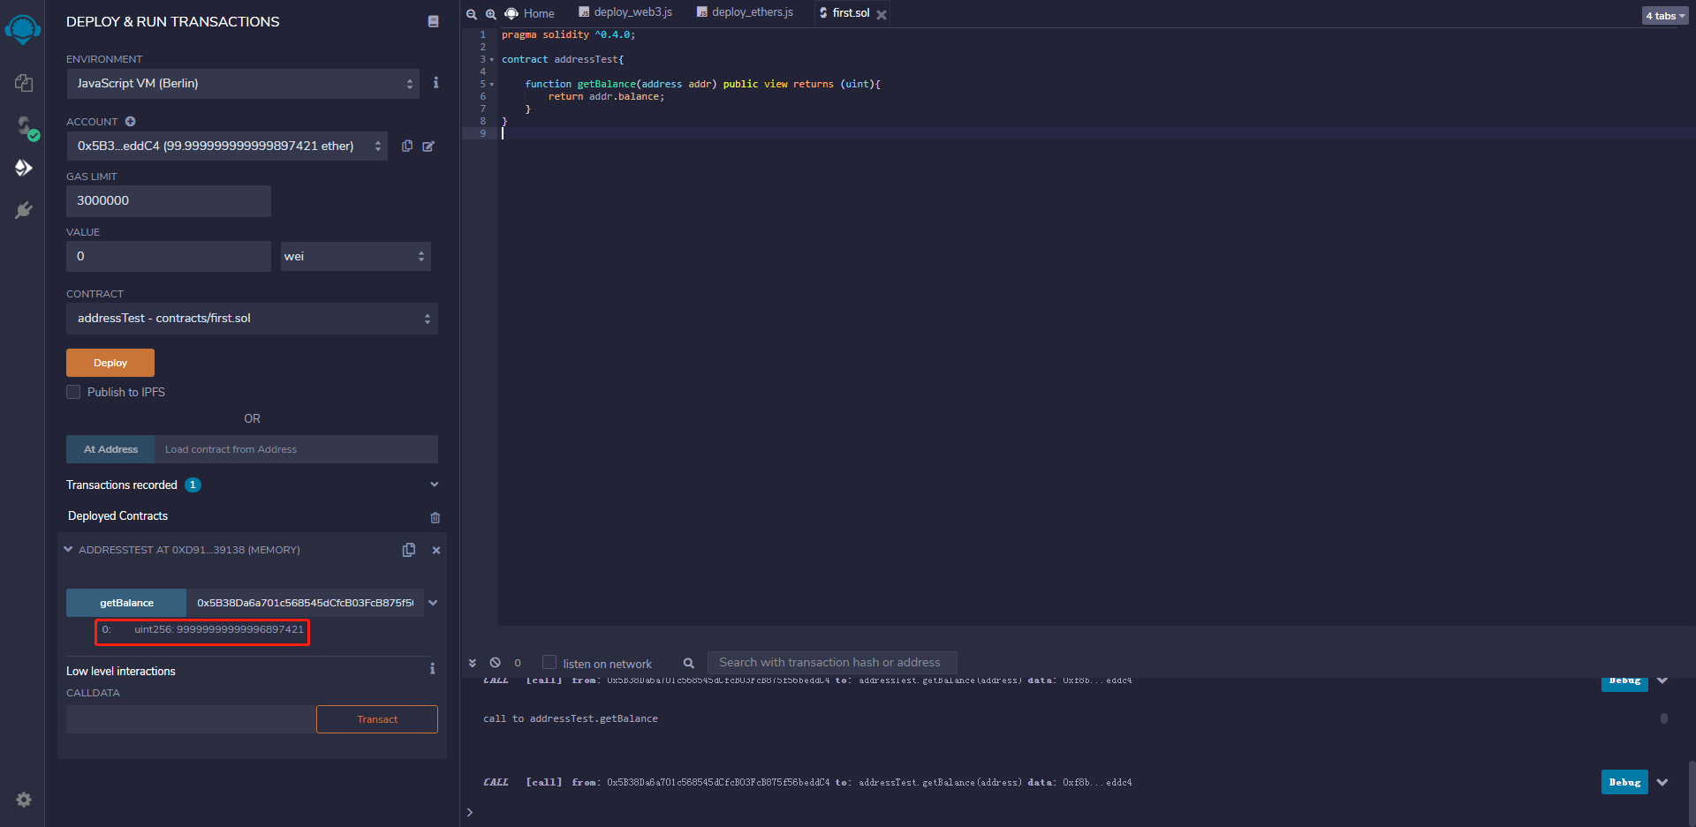The width and height of the screenshot is (1696, 827).
Task: Click the lower Debug button
Action: [x=1624, y=782]
